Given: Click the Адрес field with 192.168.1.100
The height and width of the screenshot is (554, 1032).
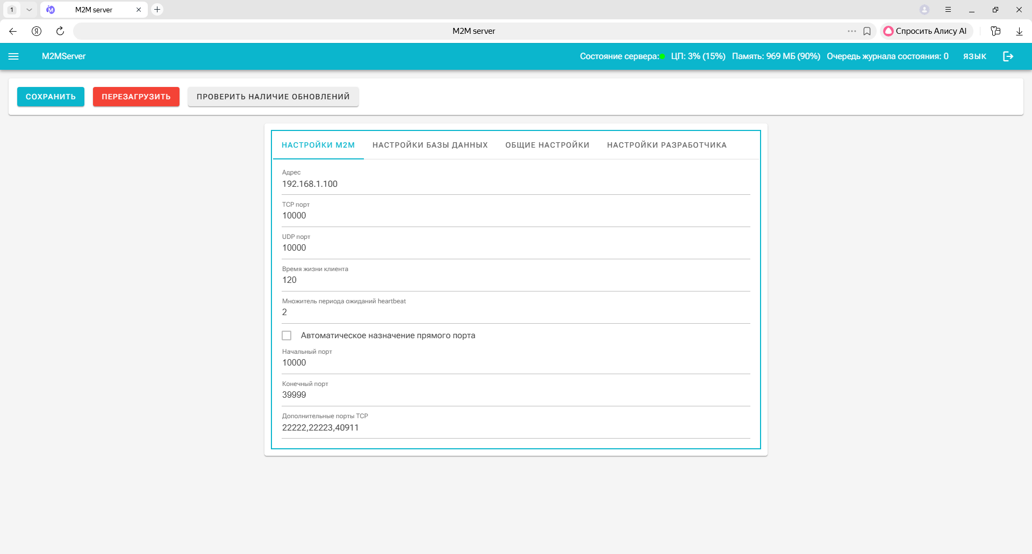Looking at the screenshot, I should [515, 184].
